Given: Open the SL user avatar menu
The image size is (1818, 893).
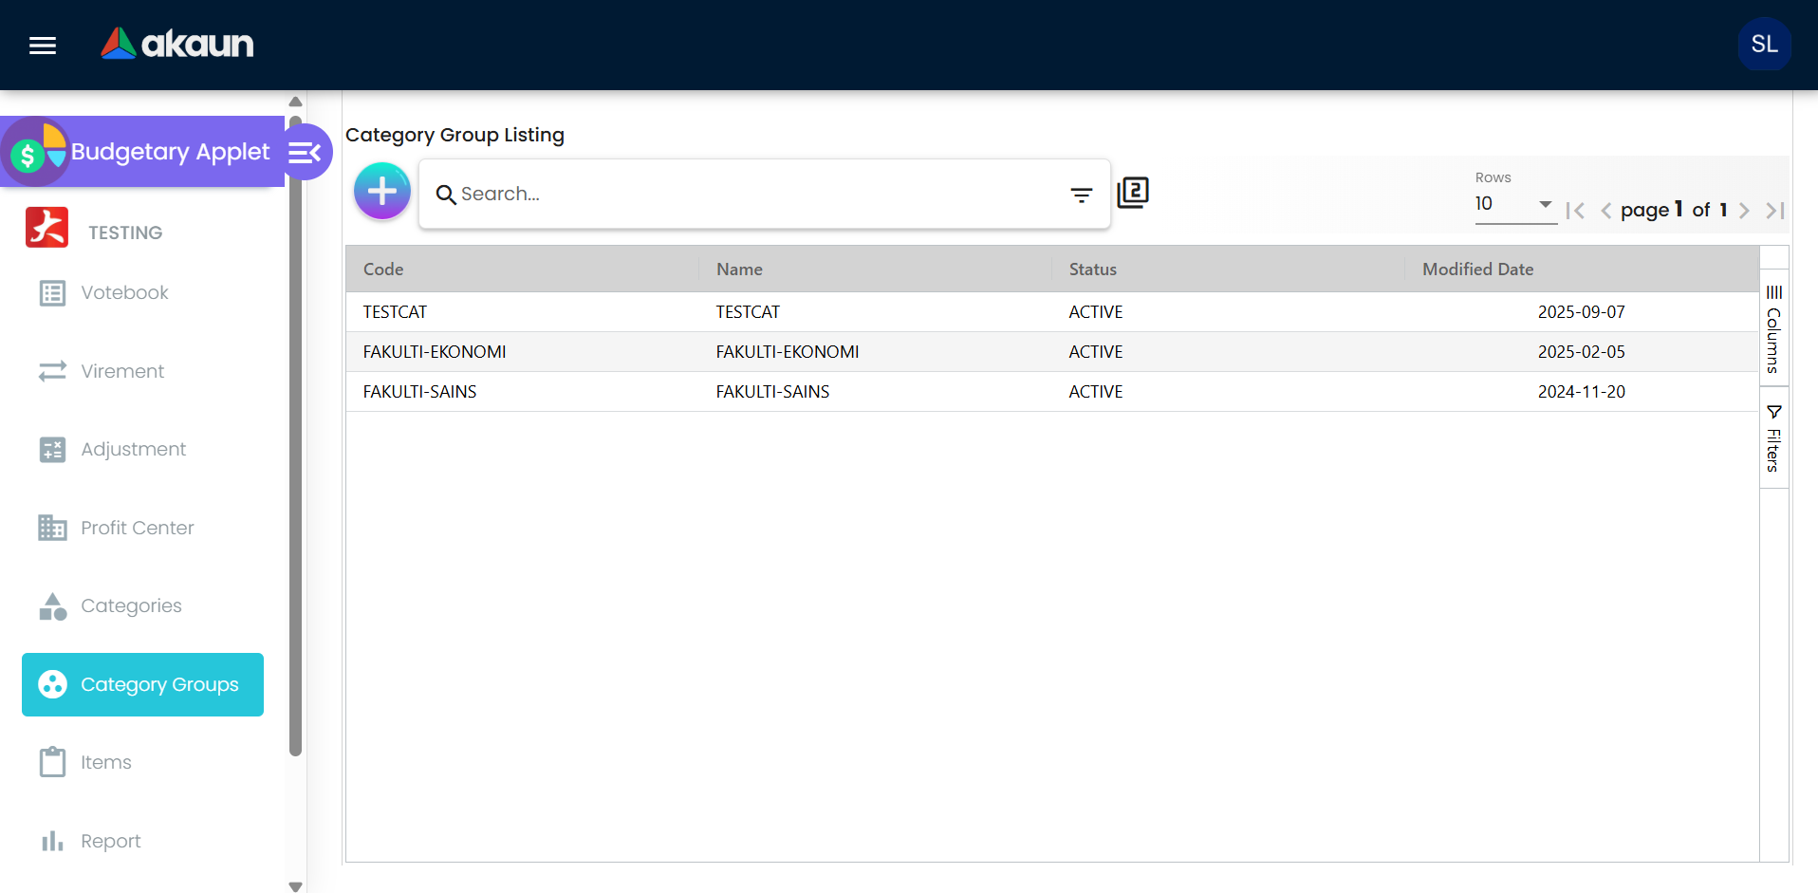Looking at the screenshot, I should tap(1763, 45).
